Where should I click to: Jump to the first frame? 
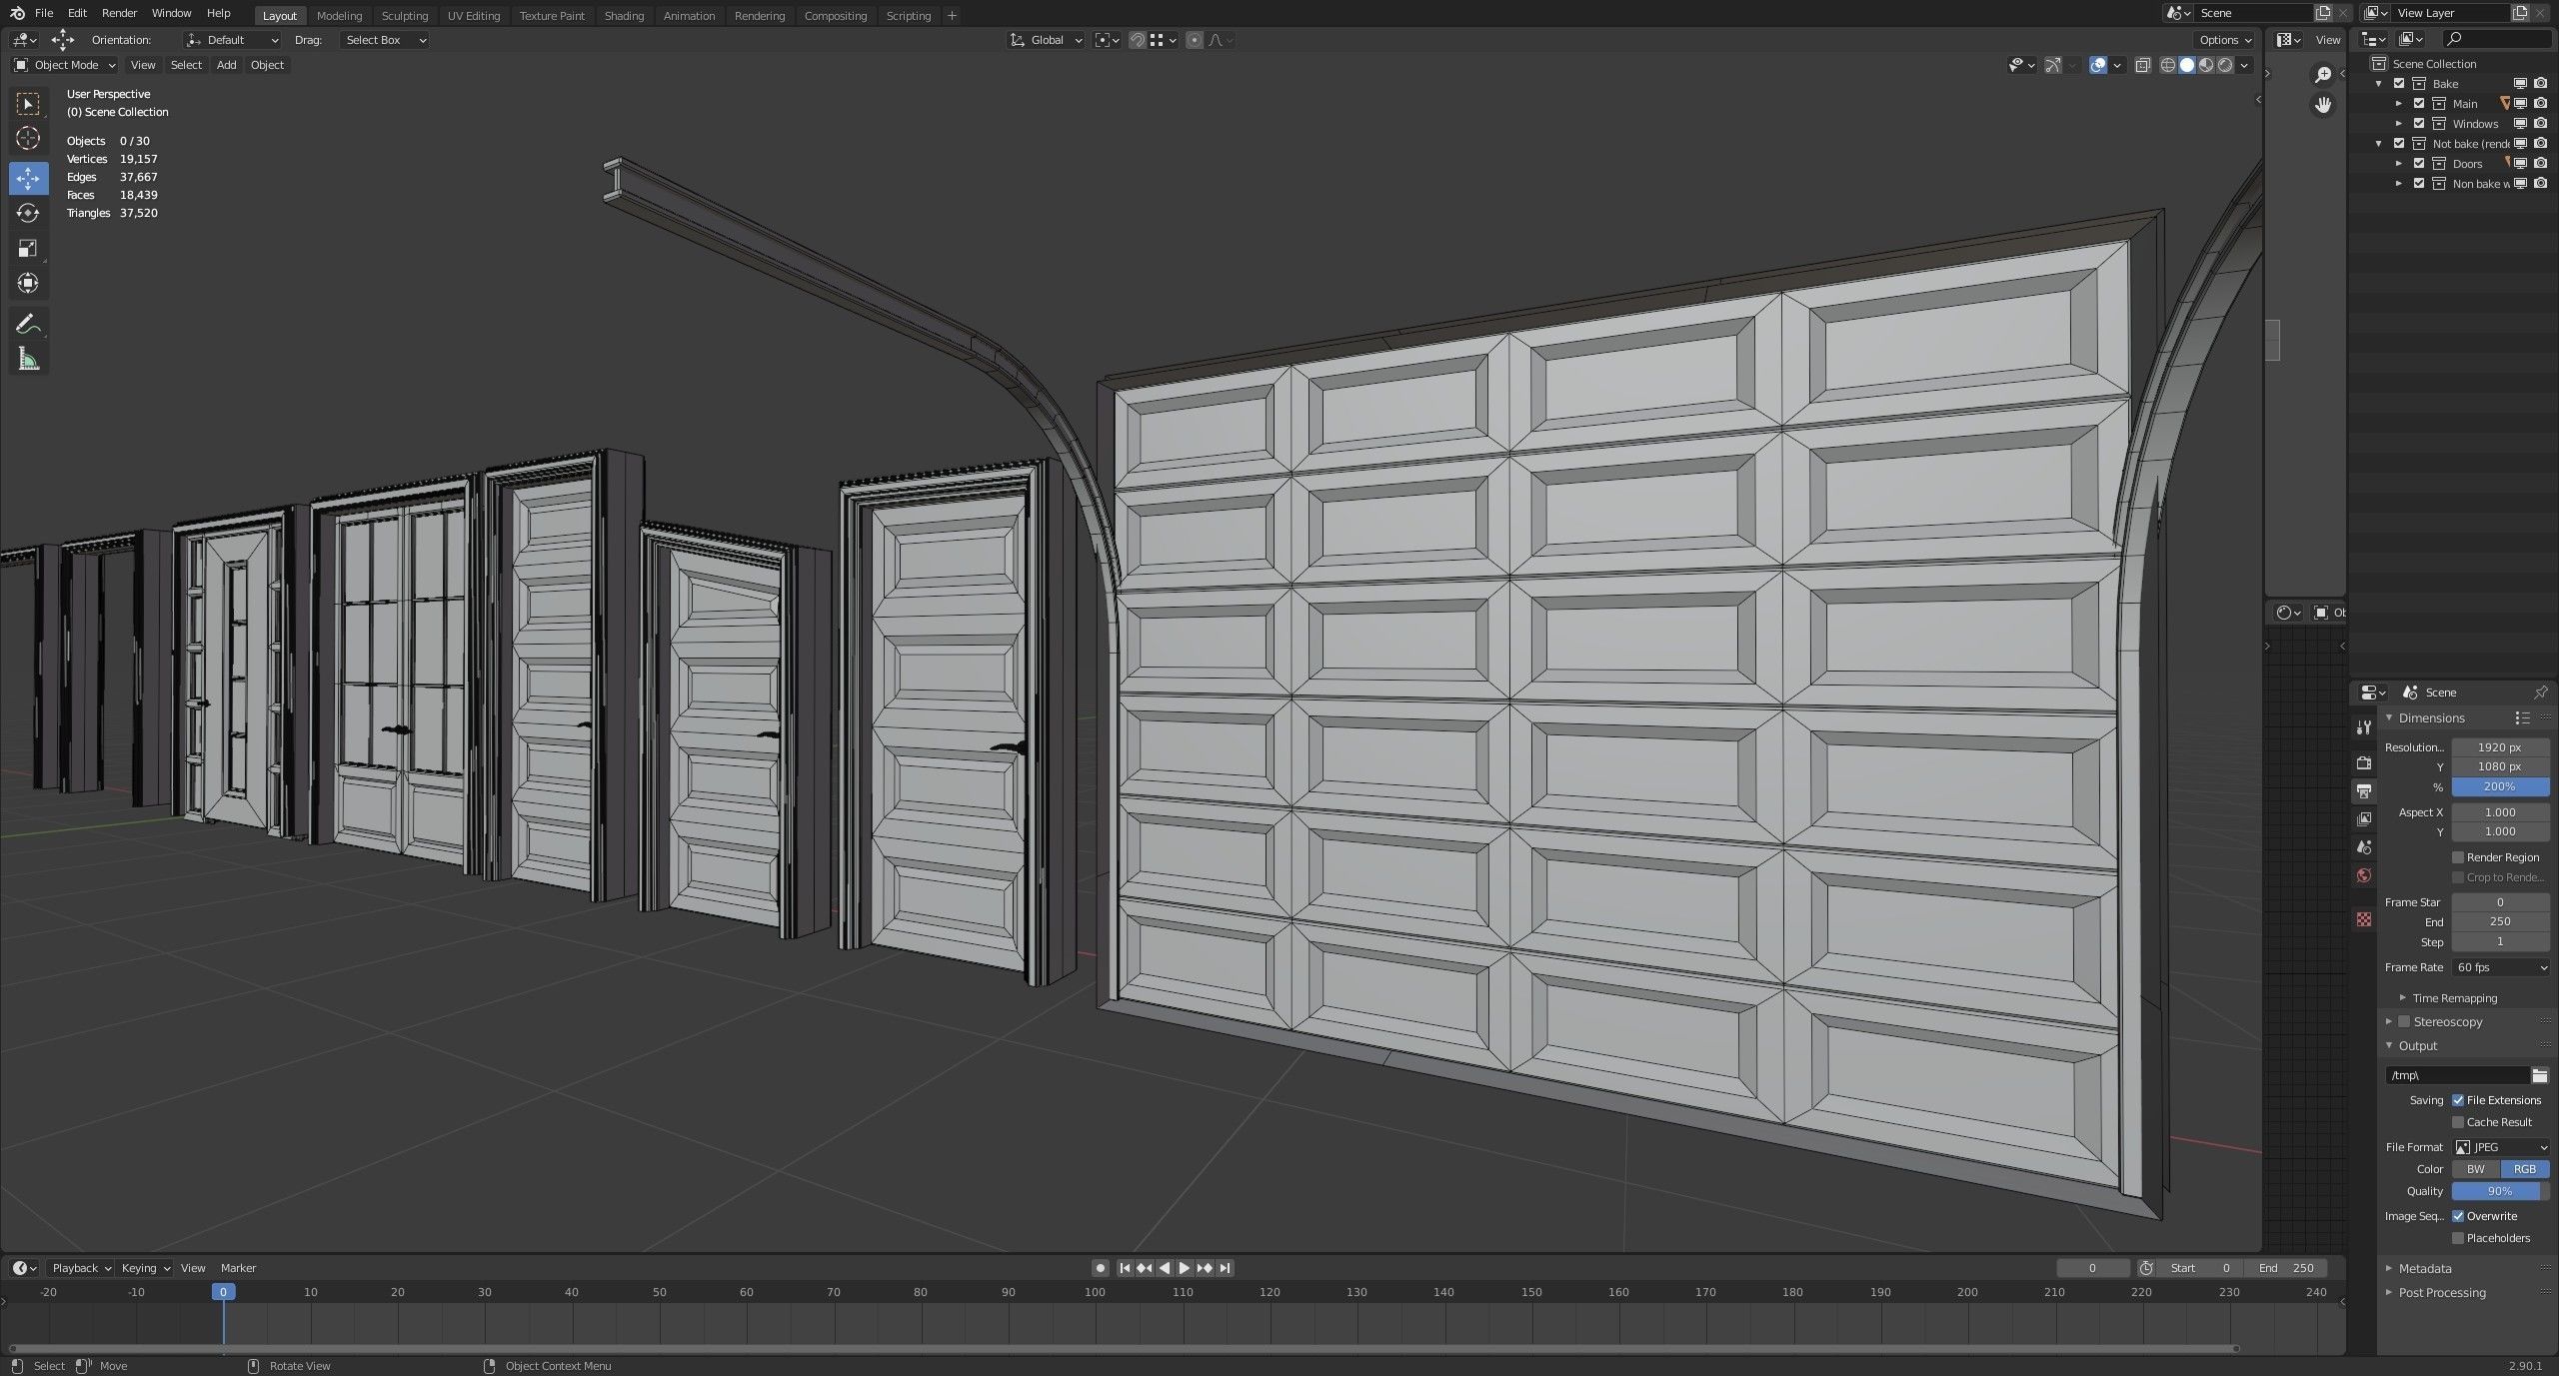1125,1268
